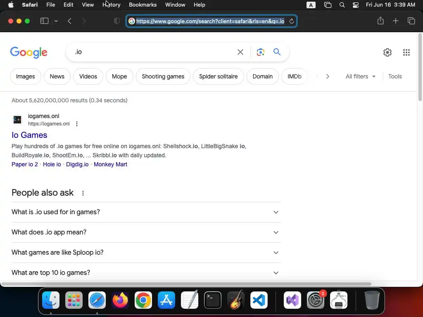Filter results by News
Screen dimensions: 423x317
click(57, 76)
